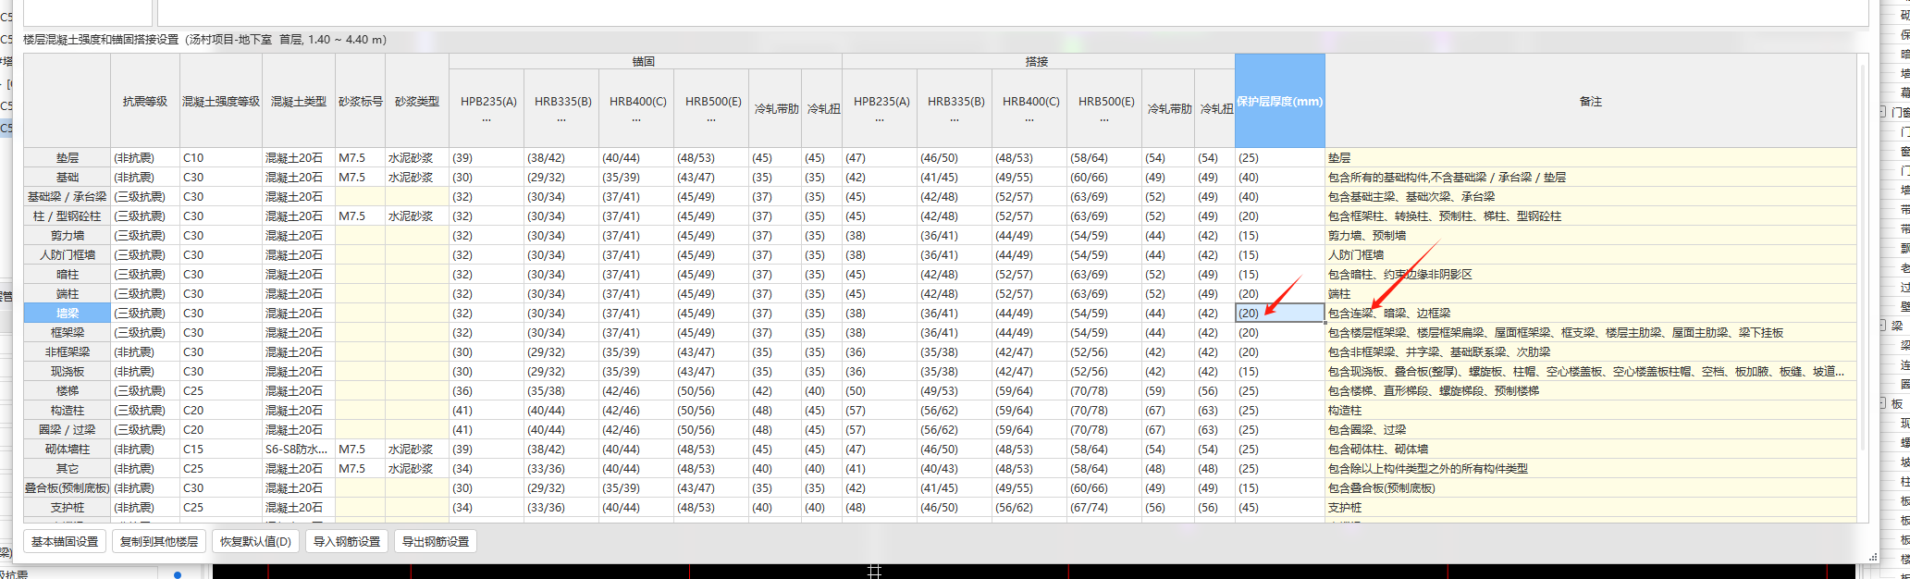Click HRB500(E) header under 搭接
This screenshot has height=579, width=1910.
[1105, 108]
